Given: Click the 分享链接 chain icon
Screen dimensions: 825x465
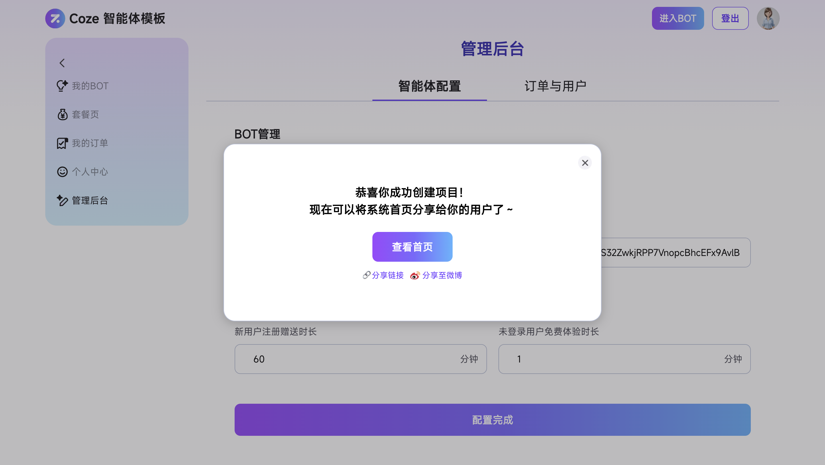Looking at the screenshot, I should 366,275.
